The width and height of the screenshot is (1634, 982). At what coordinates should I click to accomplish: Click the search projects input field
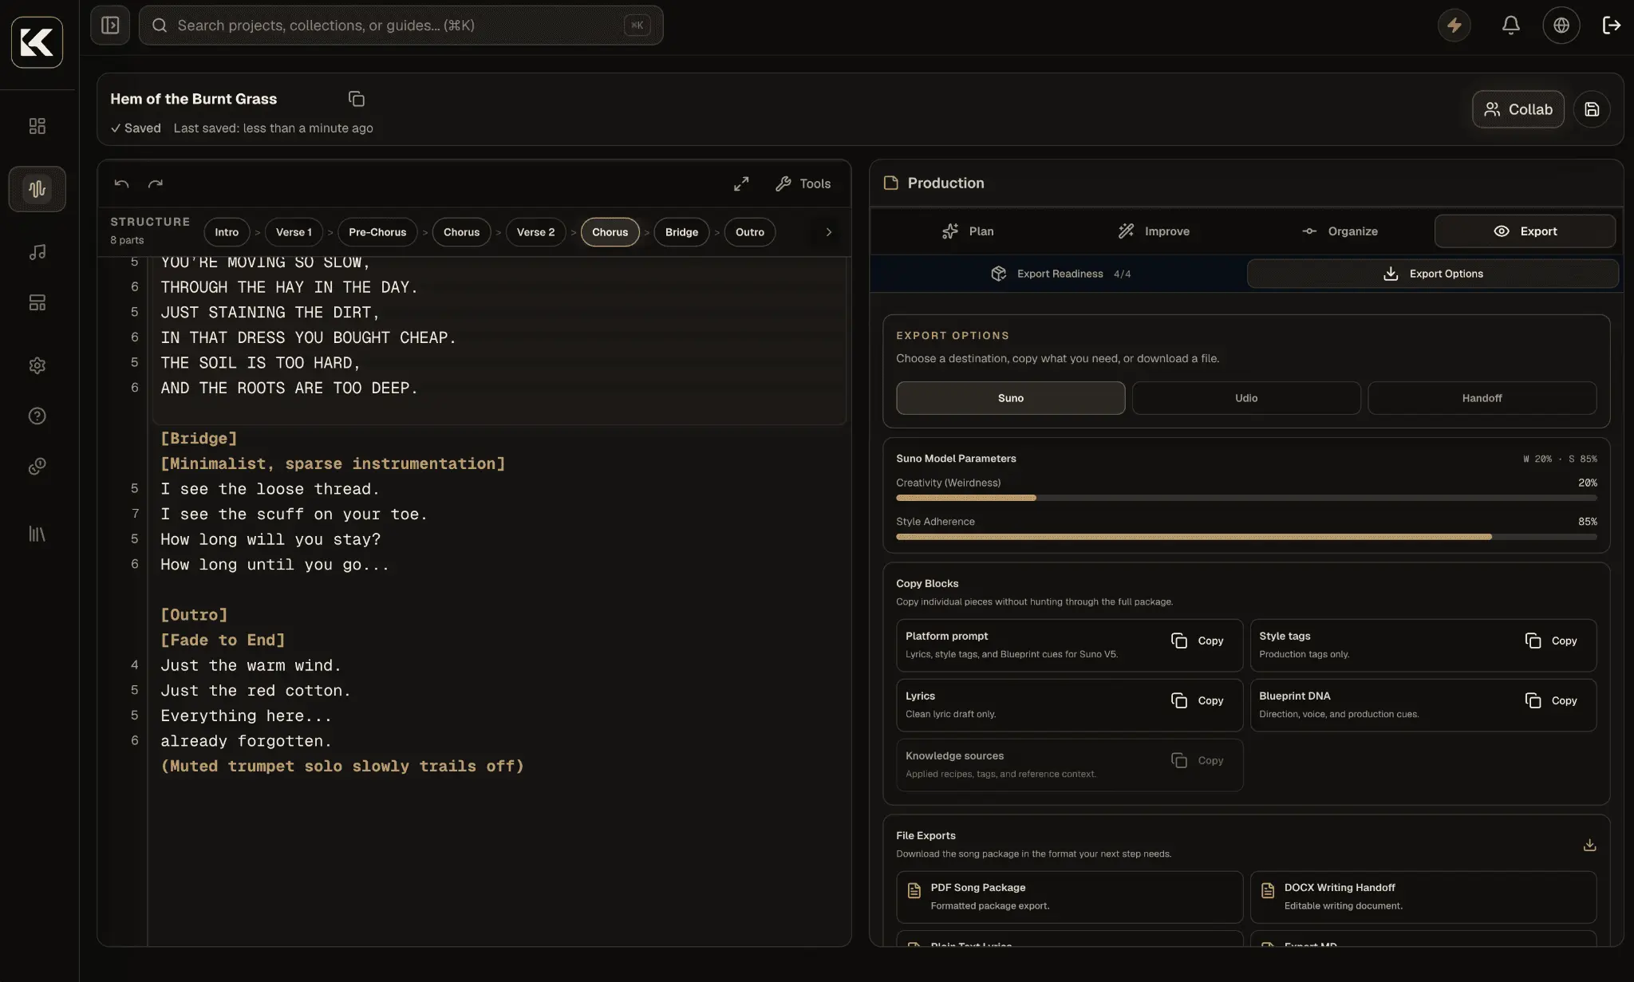click(401, 26)
